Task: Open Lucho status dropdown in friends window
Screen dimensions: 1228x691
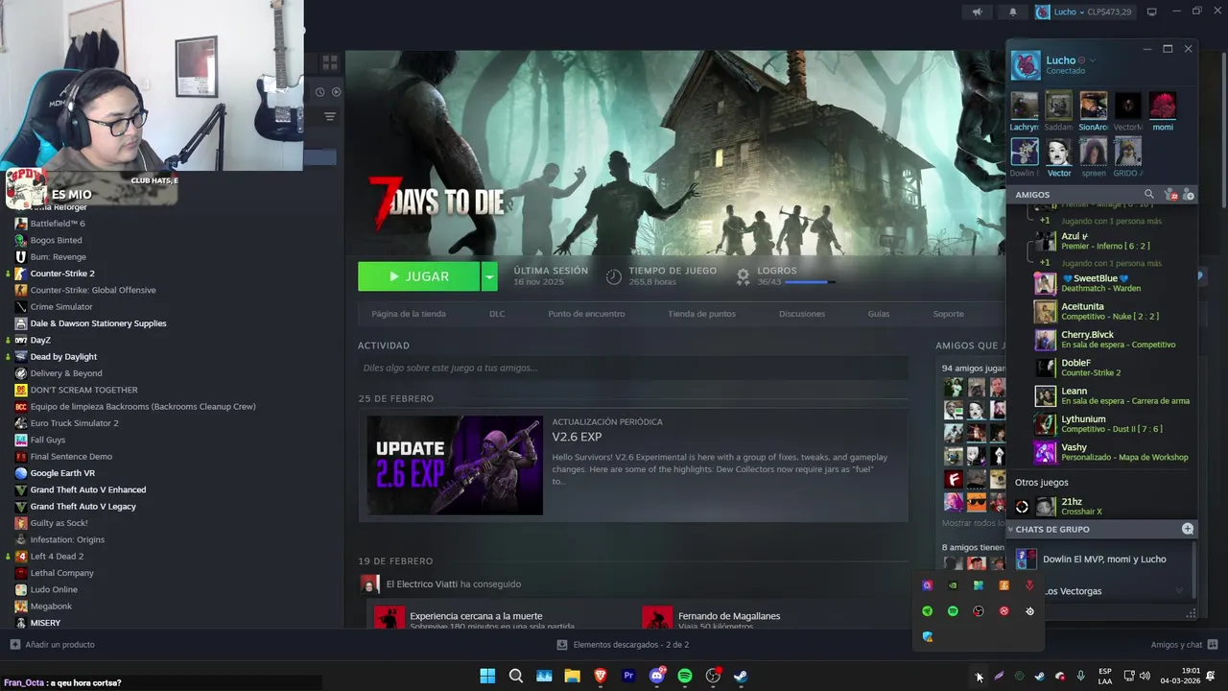Action: pos(1093,60)
